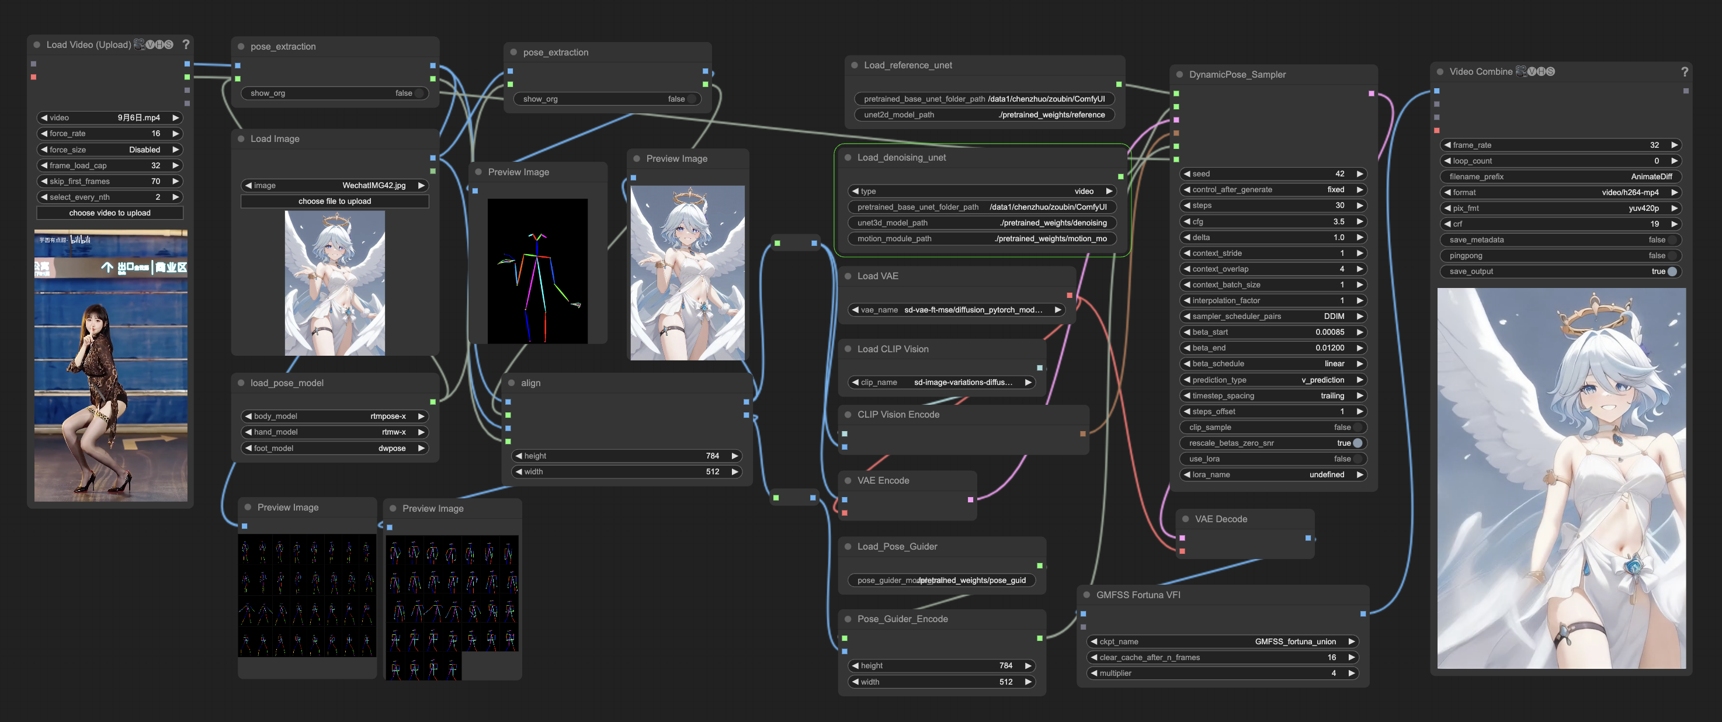The image size is (1722, 722).
Task: Click the filename_prefix field showing AnimateDiff
Action: [x=1560, y=176]
